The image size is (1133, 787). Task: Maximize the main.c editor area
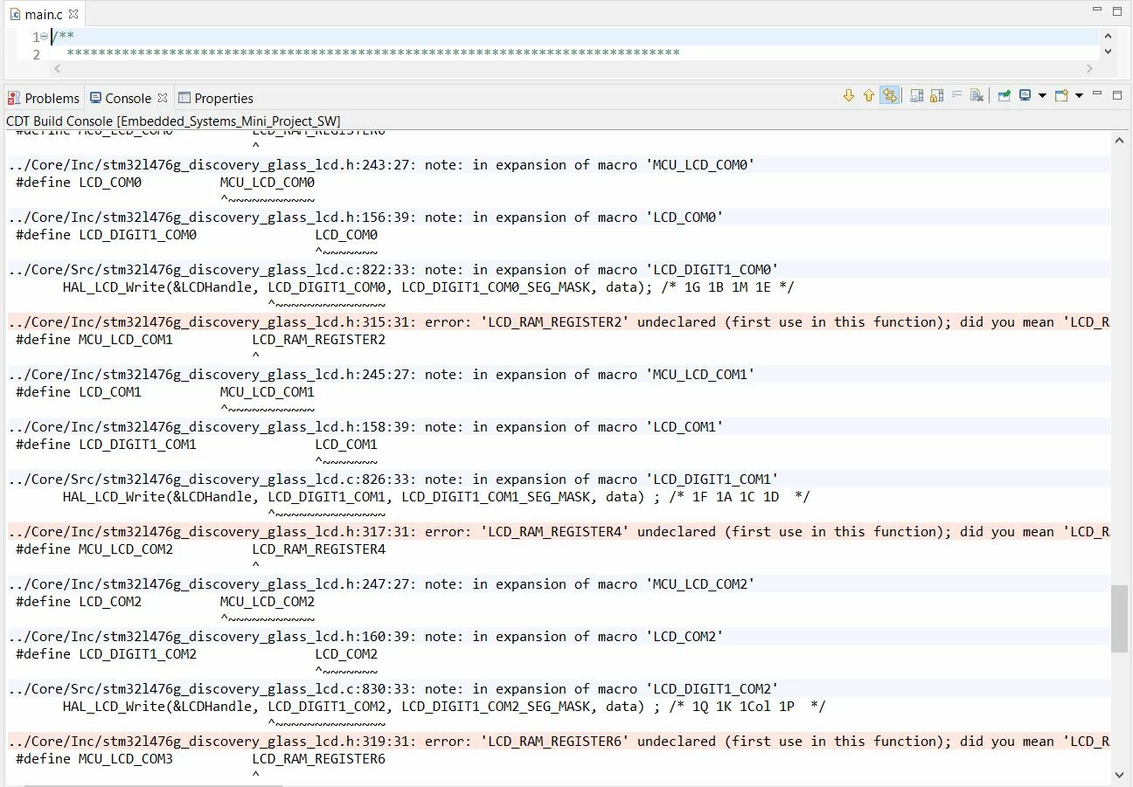tap(1117, 11)
